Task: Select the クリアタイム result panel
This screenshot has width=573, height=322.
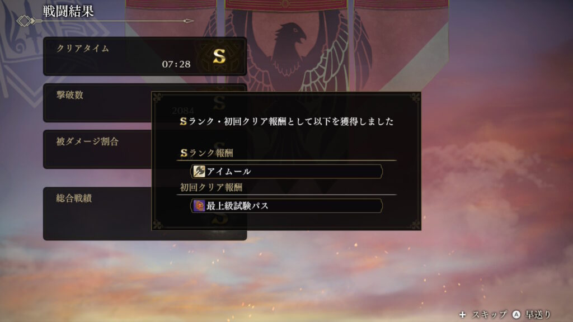Action: pyautogui.click(x=145, y=56)
